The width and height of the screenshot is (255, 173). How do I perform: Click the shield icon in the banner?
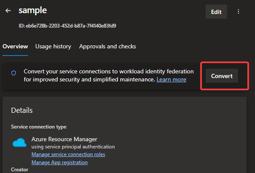click(x=14, y=73)
